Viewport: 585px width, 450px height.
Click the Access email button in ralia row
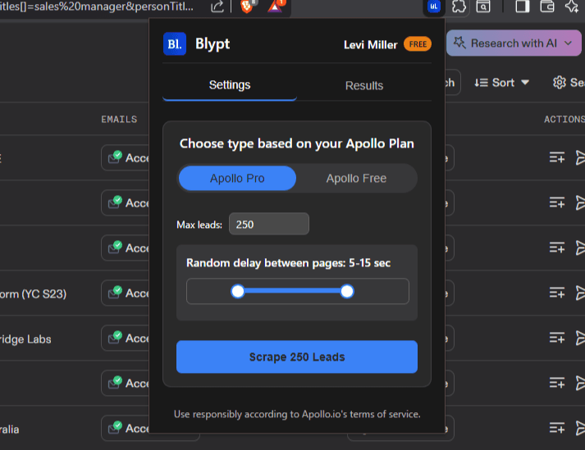[x=126, y=428]
